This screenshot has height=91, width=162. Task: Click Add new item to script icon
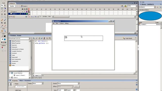34,38
